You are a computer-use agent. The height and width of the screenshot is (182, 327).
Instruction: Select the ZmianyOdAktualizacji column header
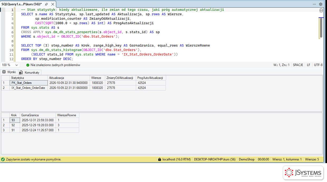[121, 78]
